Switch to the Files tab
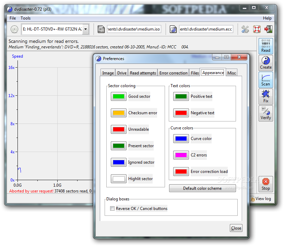The image size is (284, 246). coord(195,73)
